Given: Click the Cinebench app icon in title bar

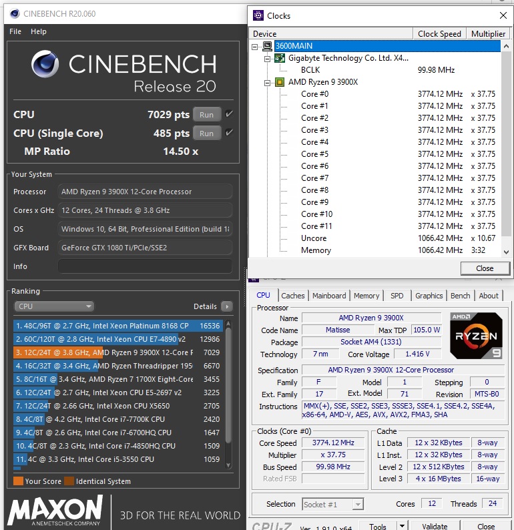Looking at the screenshot, I should click(15, 13).
